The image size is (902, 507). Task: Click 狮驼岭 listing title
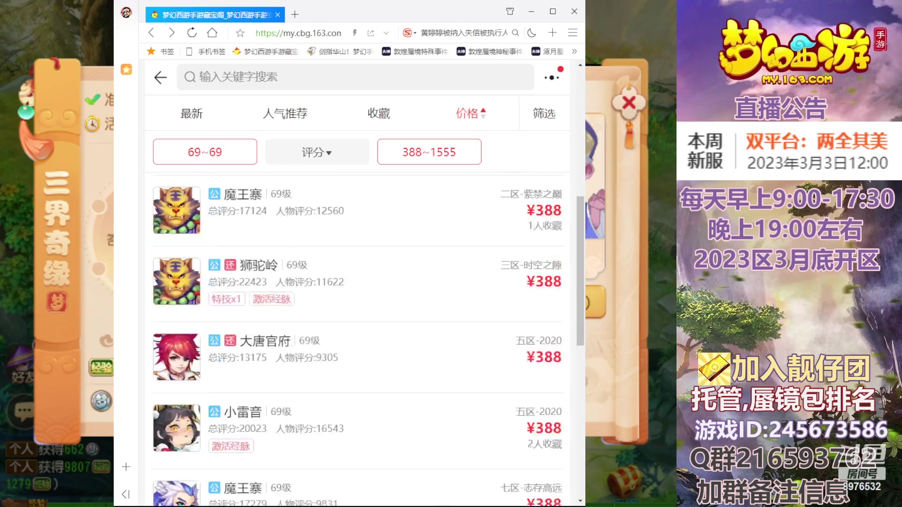(259, 265)
